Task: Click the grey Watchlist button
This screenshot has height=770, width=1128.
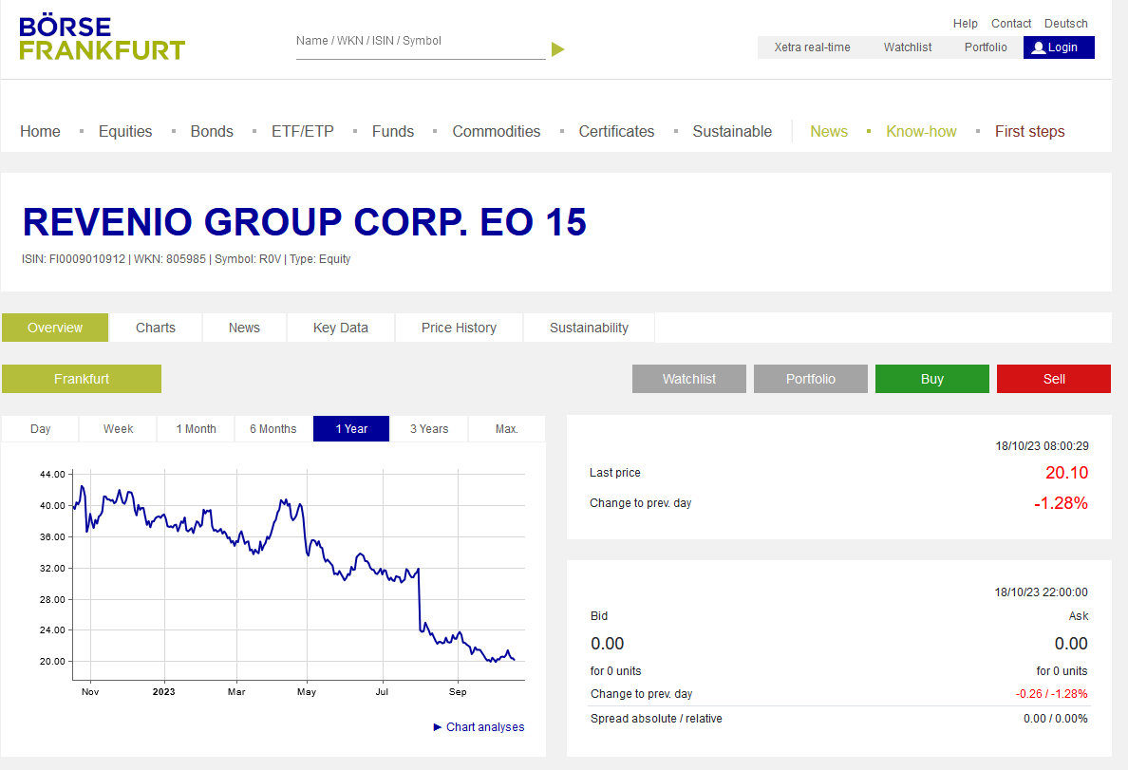Action: [689, 379]
